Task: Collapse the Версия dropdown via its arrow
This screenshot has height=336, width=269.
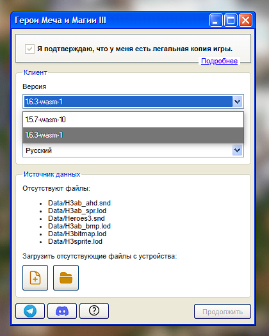Action: 237,101
